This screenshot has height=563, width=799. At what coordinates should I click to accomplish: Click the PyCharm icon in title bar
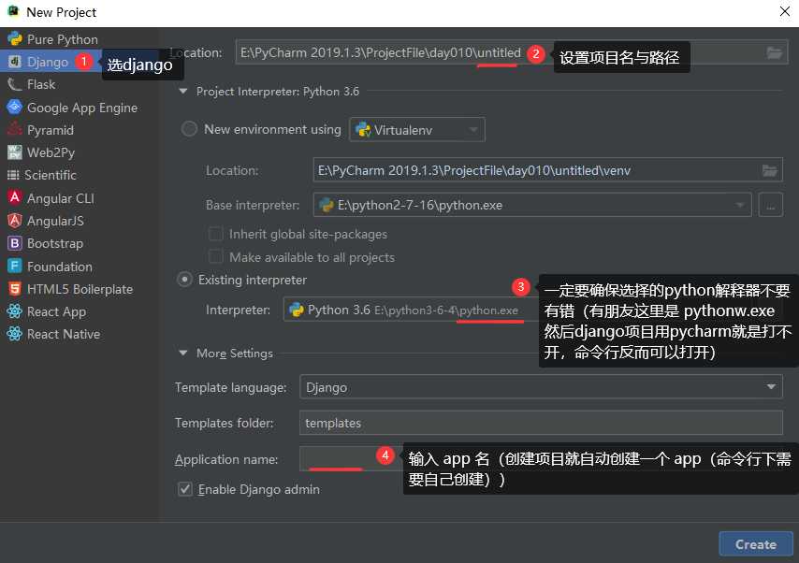pyautogui.click(x=13, y=11)
